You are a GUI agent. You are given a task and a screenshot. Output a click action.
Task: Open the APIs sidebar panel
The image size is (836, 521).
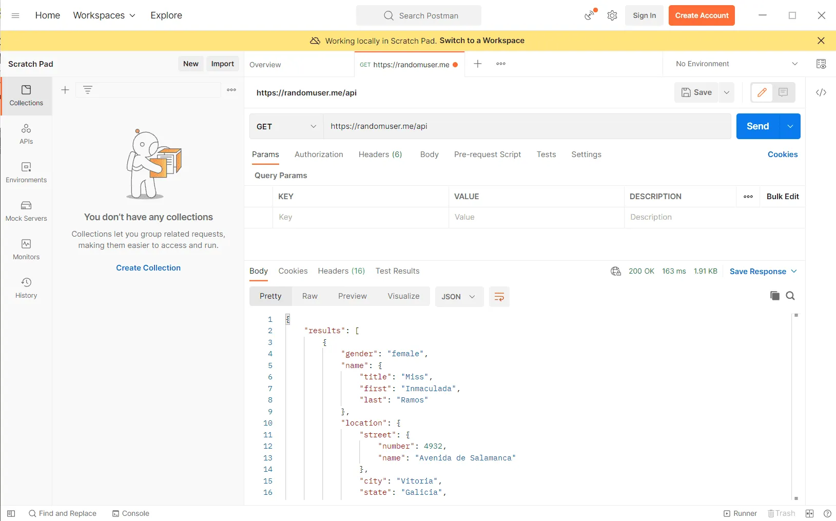click(x=26, y=134)
